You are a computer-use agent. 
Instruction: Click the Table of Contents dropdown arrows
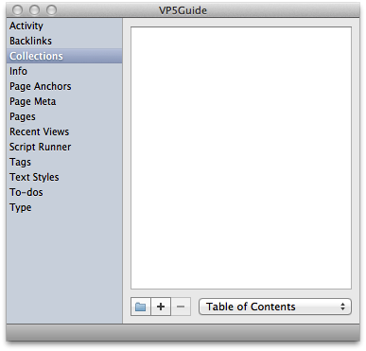[342, 307]
